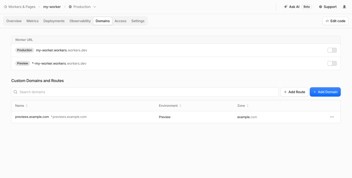Viewport: 352px width, 178px height.
Task: Click the previews.example.com domain name
Action: coord(32,117)
